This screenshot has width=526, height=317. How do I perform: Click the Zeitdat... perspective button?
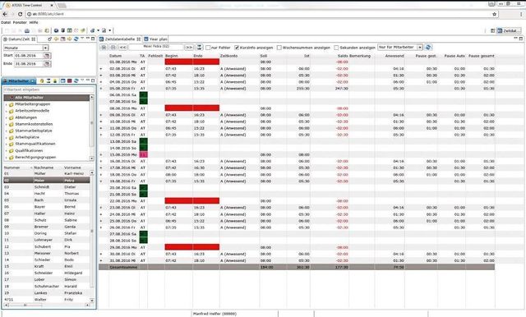(x=509, y=30)
